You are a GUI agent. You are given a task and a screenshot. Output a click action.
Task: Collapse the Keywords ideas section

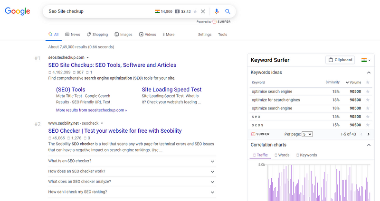coord(369,73)
